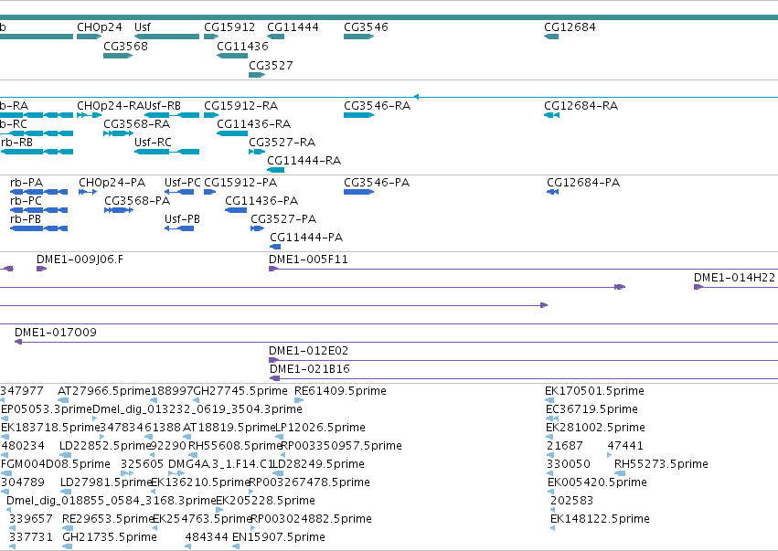The height and width of the screenshot is (551, 778).
Task: Select the rb-PA protein feature
Action: [x=38, y=192]
